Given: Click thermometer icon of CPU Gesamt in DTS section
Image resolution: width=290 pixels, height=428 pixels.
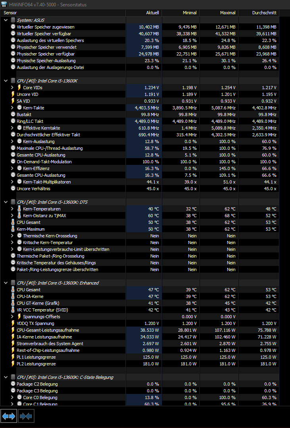Looking at the screenshot, I should 13,222.
